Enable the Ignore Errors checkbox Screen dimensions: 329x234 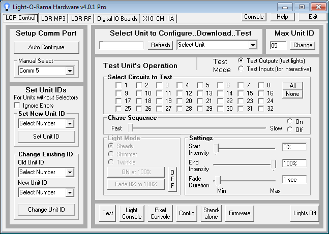(18, 105)
